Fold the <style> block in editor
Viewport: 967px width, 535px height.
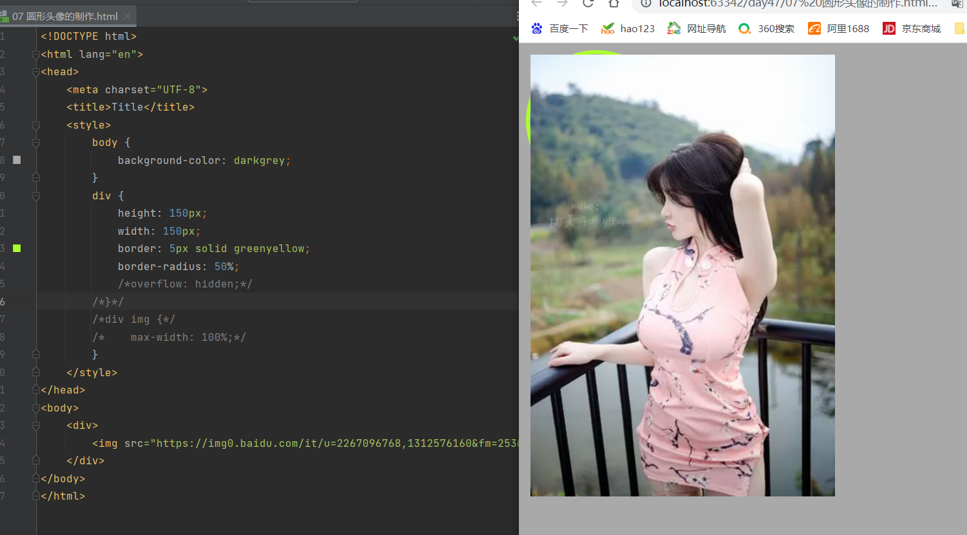[36, 125]
